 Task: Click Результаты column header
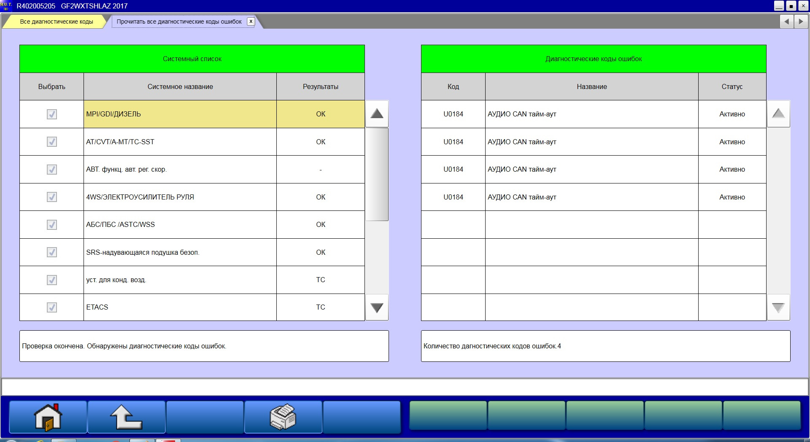[x=321, y=86]
